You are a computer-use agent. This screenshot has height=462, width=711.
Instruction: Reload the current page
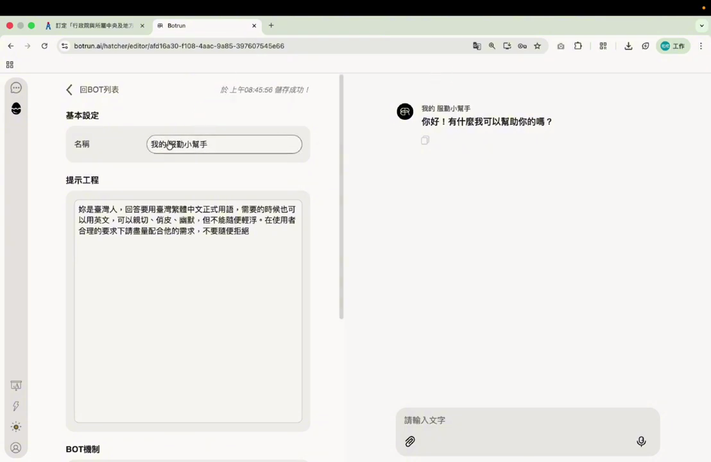click(x=44, y=46)
